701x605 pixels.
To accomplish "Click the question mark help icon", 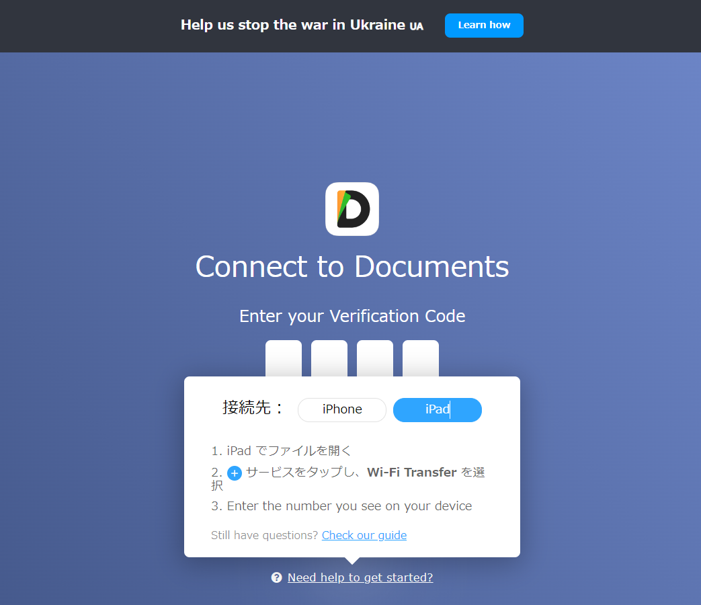I will (x=277, y=577).
